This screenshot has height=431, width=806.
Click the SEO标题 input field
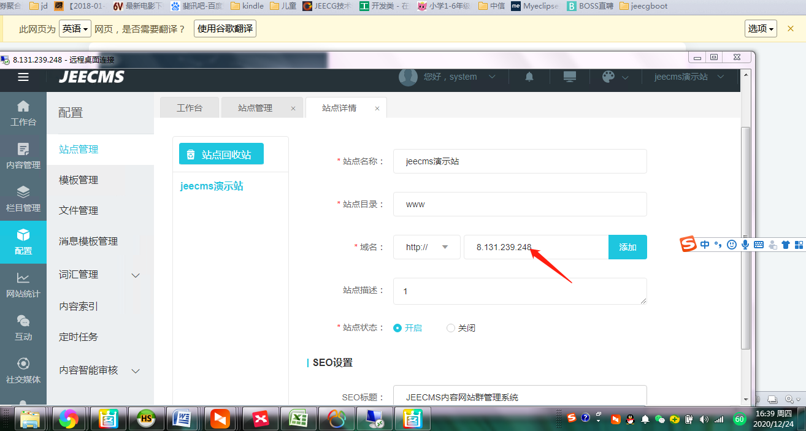pos(520,396)
